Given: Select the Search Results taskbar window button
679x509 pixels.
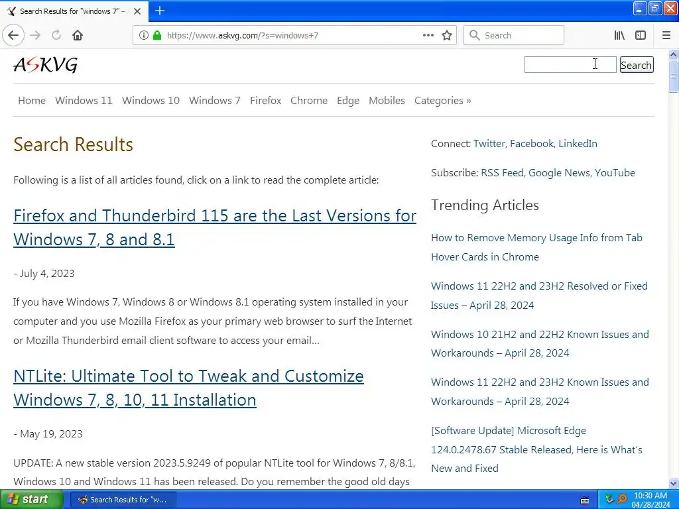Looking at the screenshot, I should tap(123, 500).
